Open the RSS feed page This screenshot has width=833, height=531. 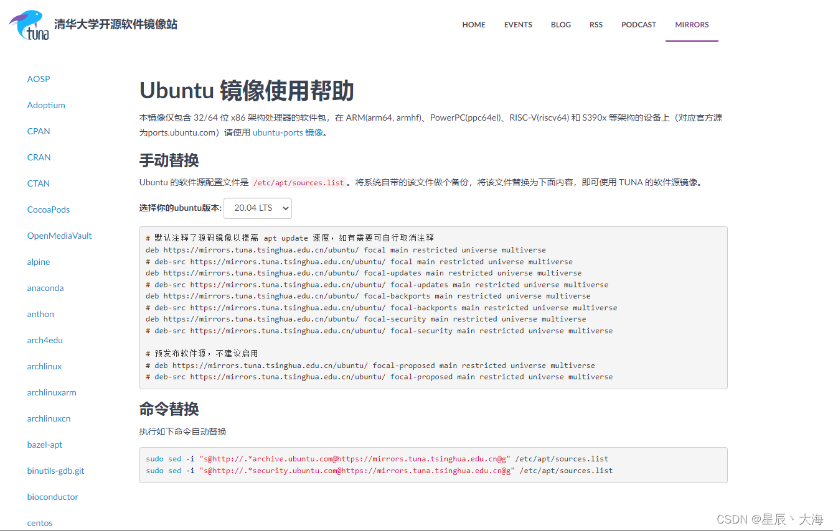tap(596, 25)
